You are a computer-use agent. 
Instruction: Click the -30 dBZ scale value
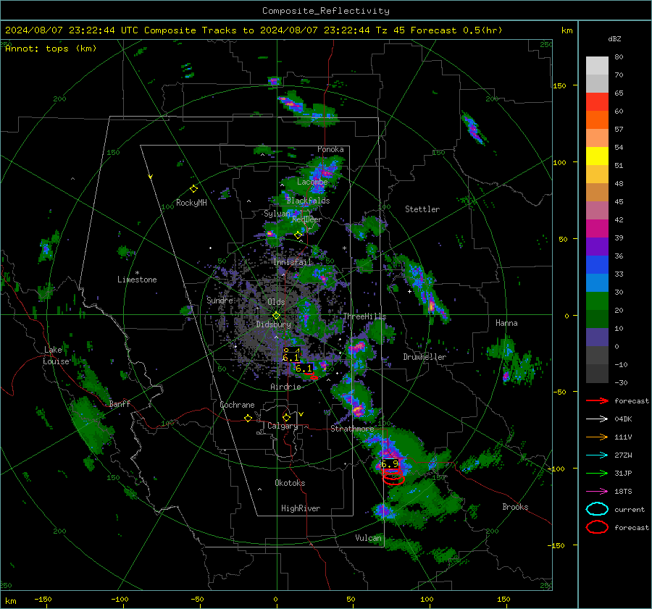coord(621,382)
